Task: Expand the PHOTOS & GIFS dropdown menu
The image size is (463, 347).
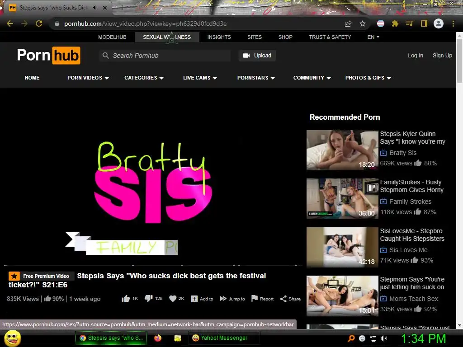Action: click(x=368, y=78)
